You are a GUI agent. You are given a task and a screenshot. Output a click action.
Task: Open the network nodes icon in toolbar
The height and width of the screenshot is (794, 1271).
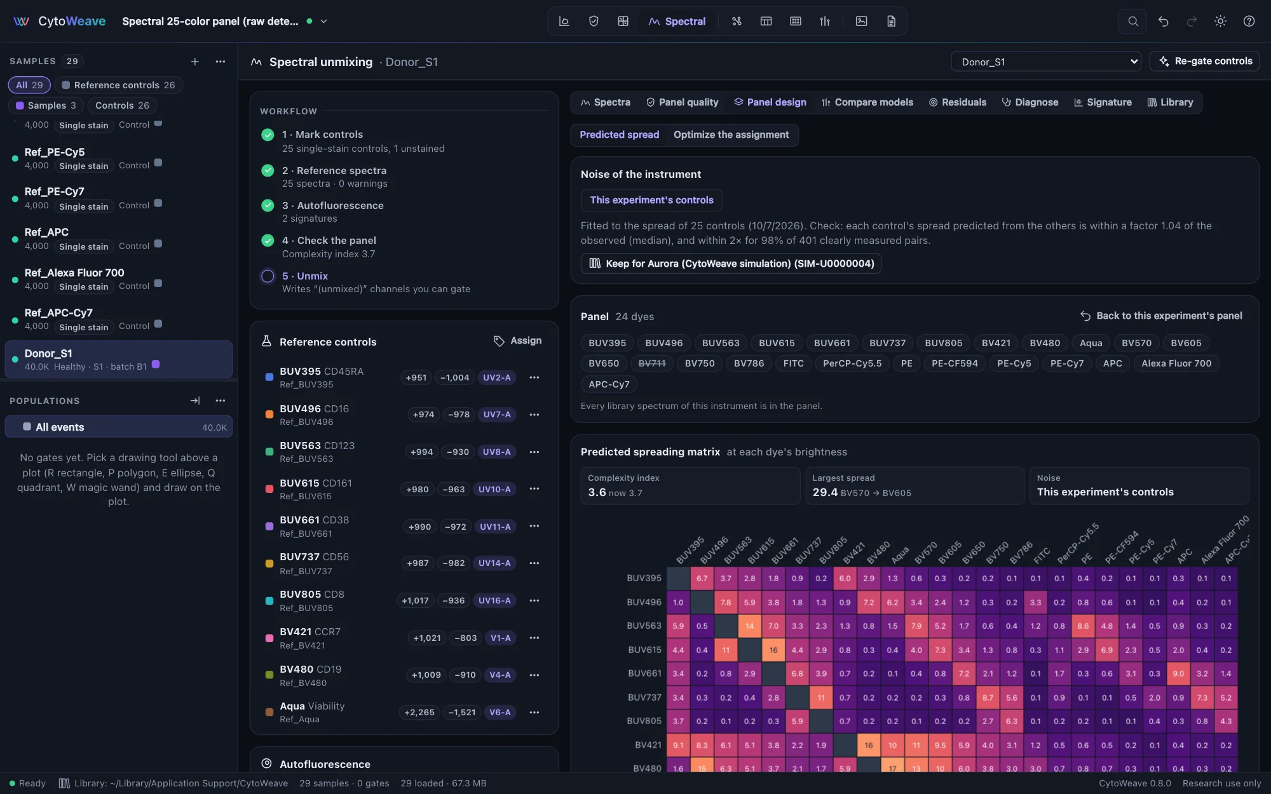point(737,21)
